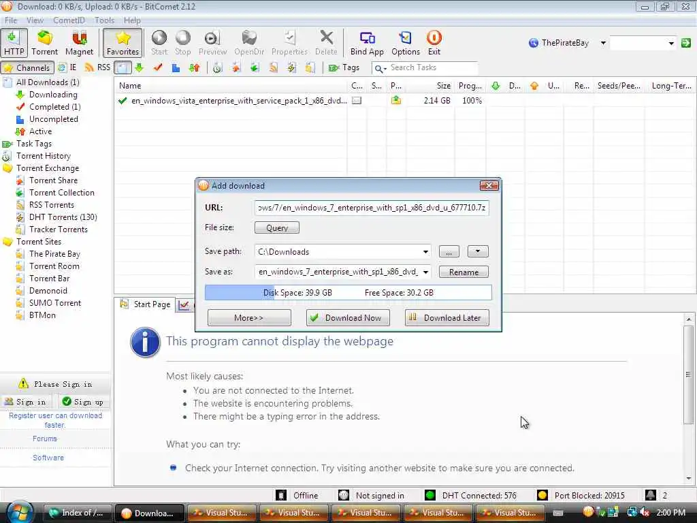Open the View menu
Image resolution: width=697 pixels, height=523 pixels.
click(x=35, y=20)
